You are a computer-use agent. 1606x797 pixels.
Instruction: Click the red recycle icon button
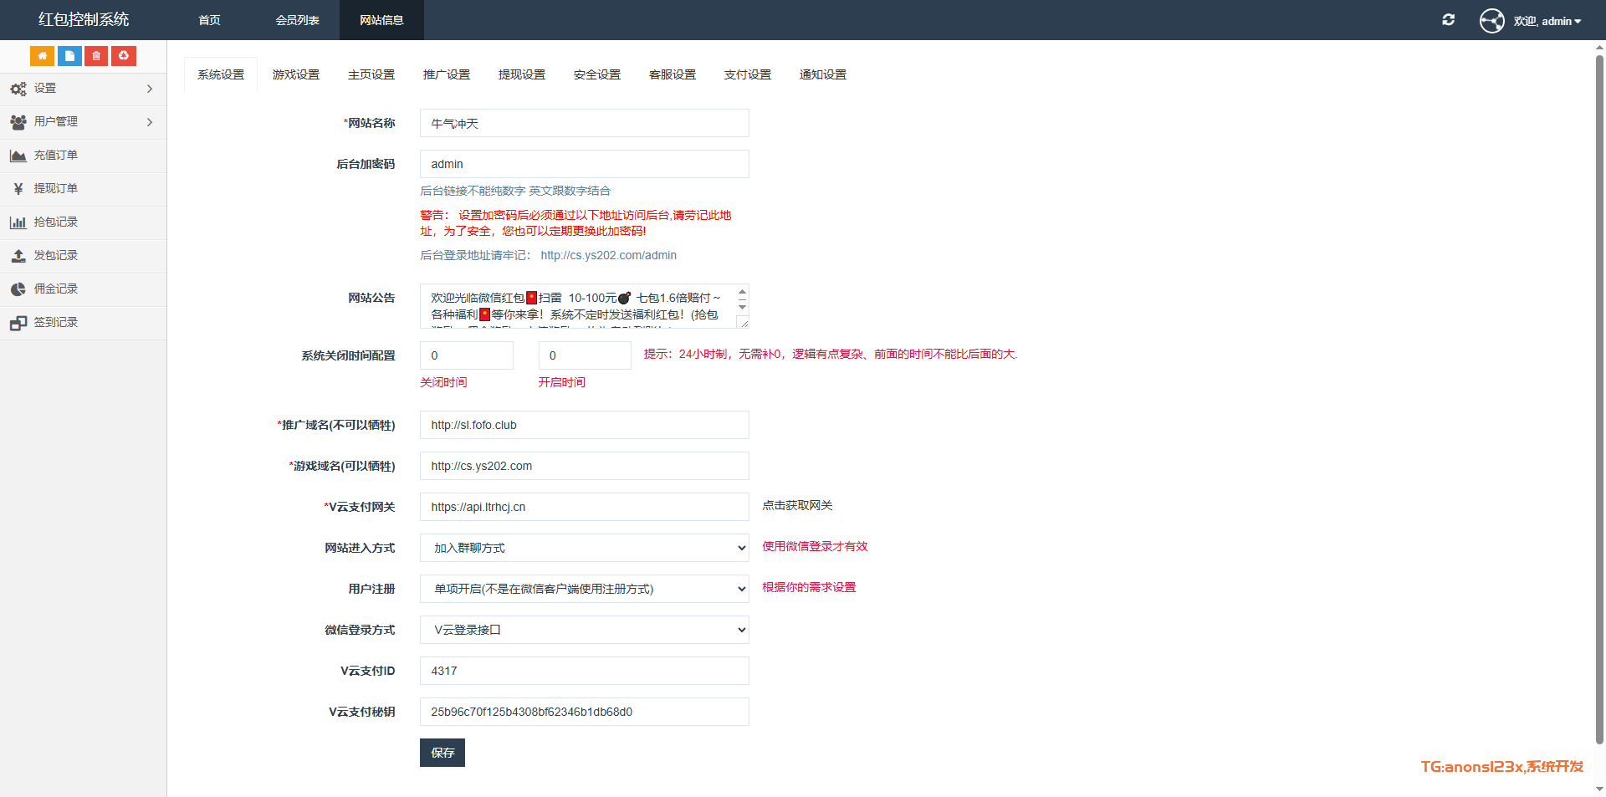click(124, 56)
